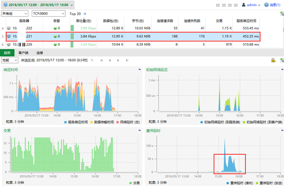Click the rightmost gray square icon near admin
This screenshot has width=284, height=186.
tap(236, 5)
